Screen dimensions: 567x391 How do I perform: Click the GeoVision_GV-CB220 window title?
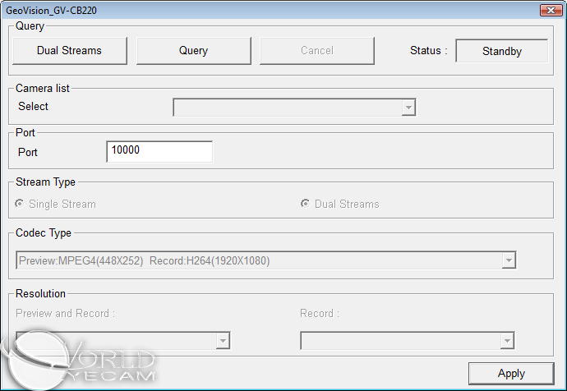click(x=51, y=11)
